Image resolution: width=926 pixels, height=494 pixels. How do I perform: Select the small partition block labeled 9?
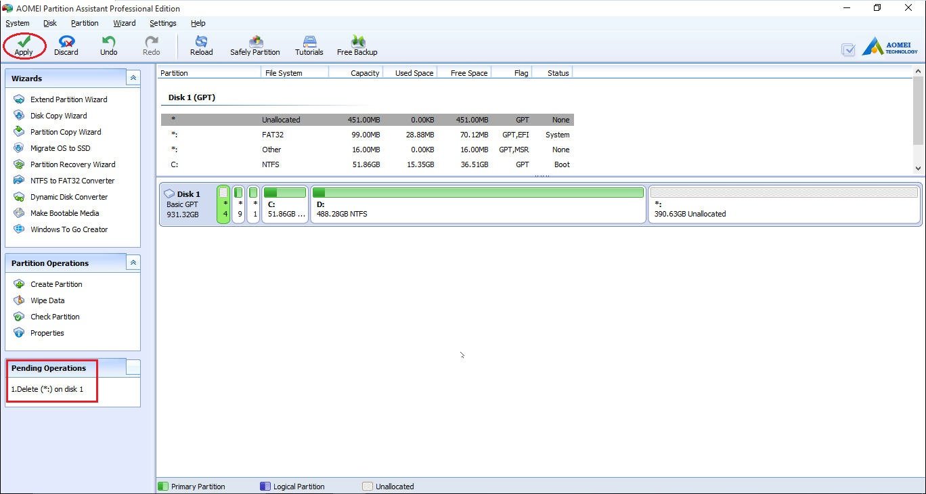coord(238,204)
